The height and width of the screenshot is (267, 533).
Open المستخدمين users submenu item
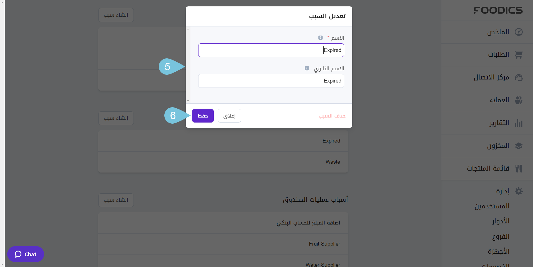point(492,206)
